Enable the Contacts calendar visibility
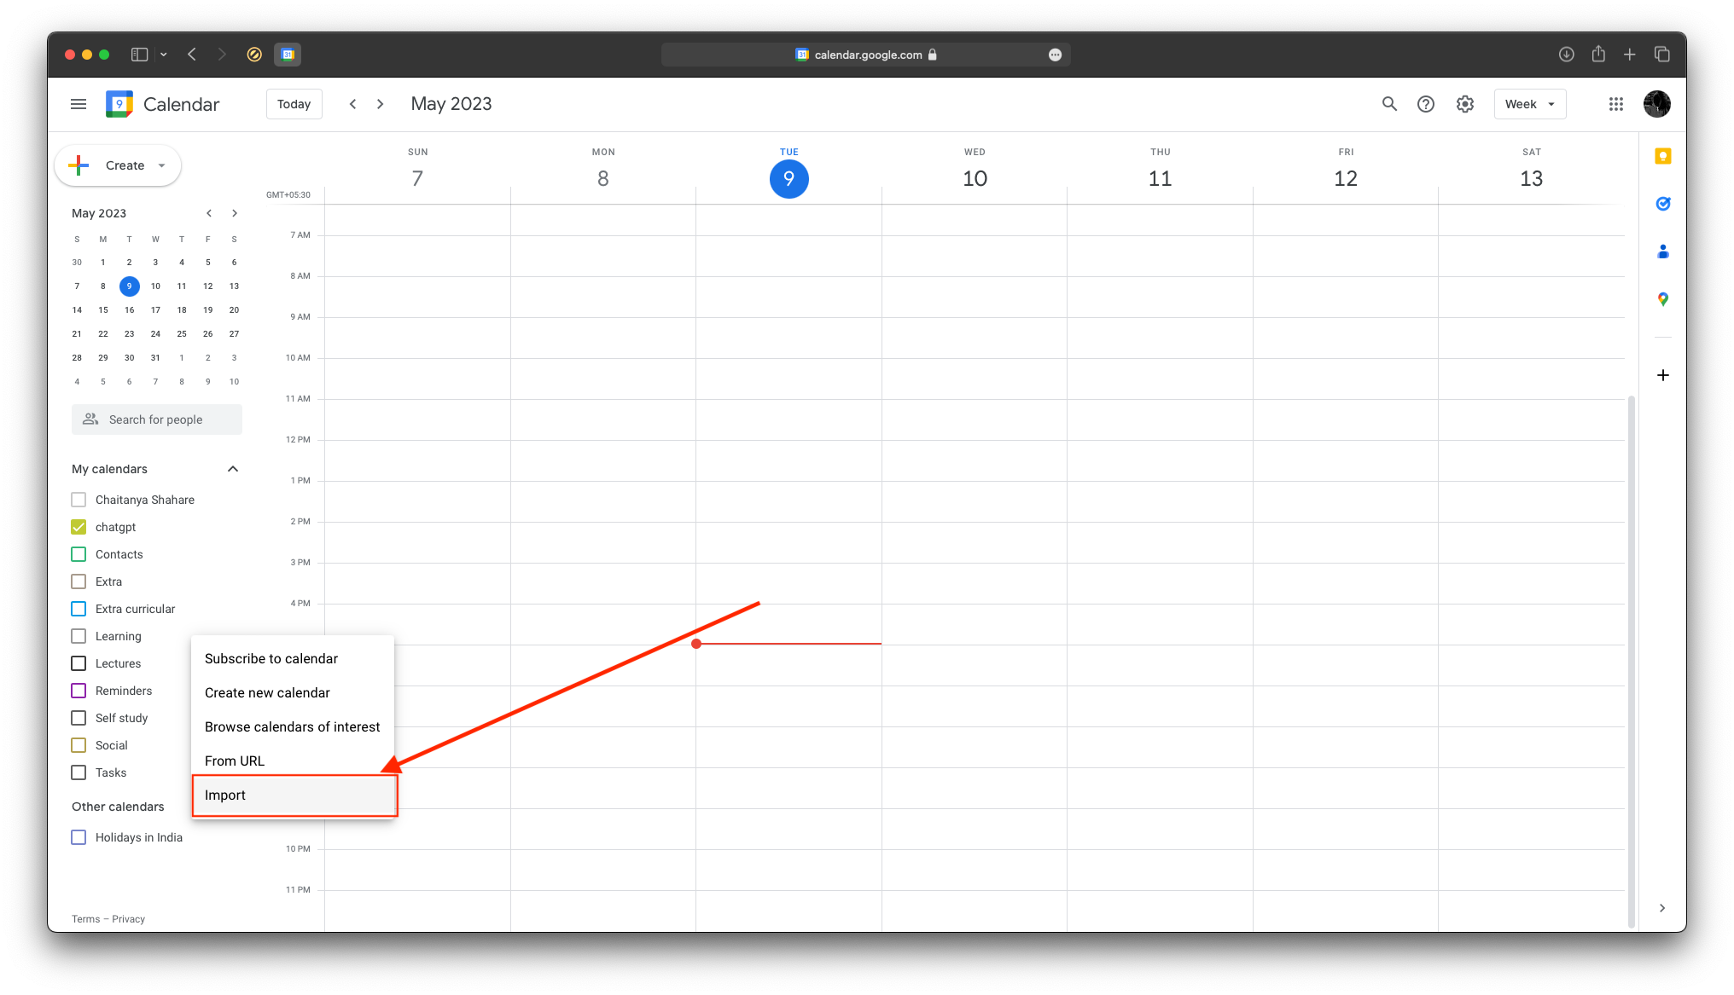 point(79,553)
